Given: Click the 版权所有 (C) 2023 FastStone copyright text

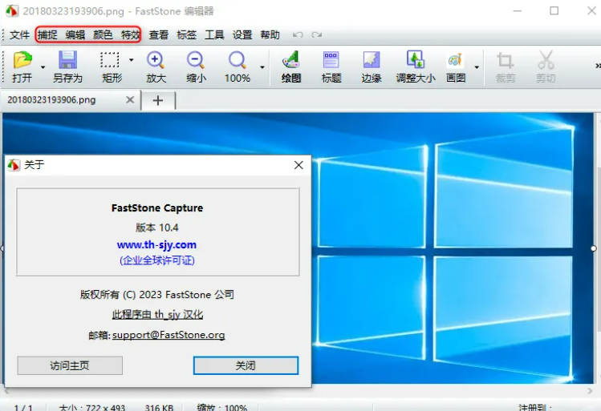Looking at the screenshot, I should (157, 294).
